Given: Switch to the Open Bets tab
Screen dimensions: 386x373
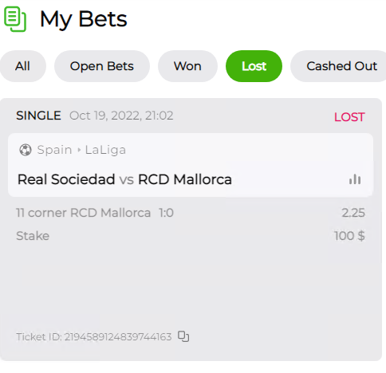Looking at the screenshot, I should coord(102,66).
